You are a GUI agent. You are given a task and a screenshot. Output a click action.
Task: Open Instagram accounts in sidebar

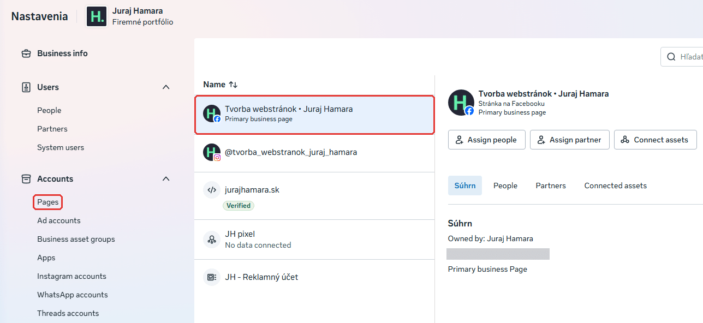pyautogui.click(x=72, y=276)
